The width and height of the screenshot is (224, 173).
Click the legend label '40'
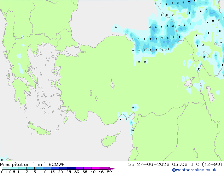[x=93, y=172]
